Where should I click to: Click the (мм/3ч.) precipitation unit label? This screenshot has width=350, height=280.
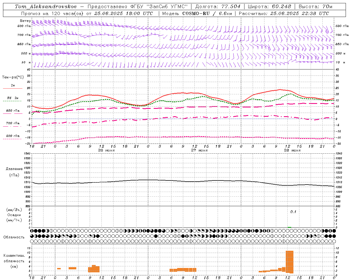[x=14, y=210]
